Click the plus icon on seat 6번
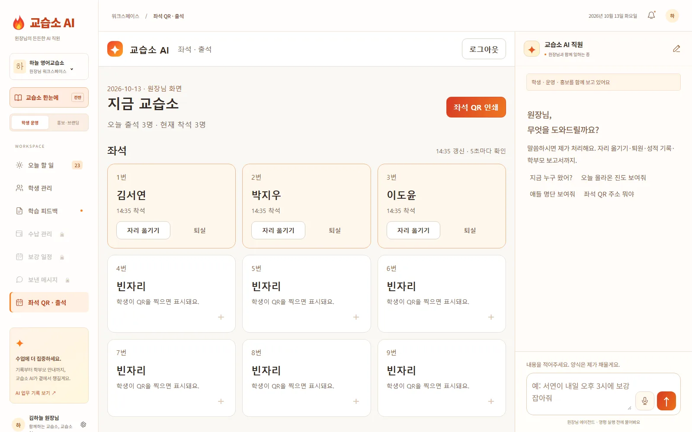The width and height of the screenshot is (692, 432). (x=491, y=317)
